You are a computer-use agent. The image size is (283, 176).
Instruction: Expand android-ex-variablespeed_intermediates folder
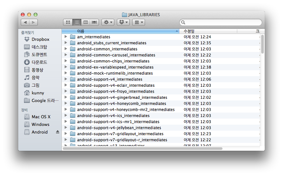pyautogui.click(x=66, y=67)
